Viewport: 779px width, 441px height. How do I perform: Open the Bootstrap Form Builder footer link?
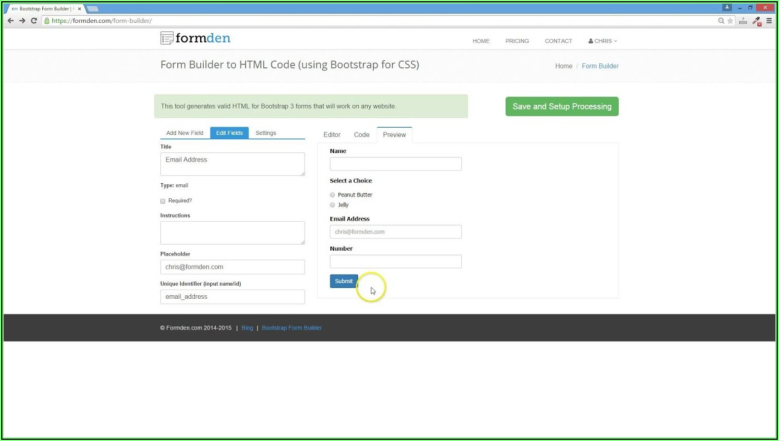292,328
